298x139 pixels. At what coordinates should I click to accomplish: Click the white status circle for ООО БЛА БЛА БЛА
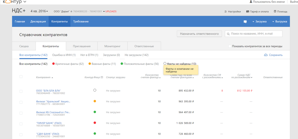[x=95, y=90]
